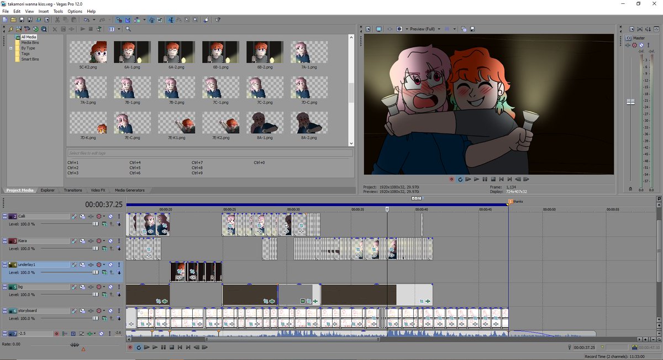Screen dimensions: 663x360
Task: Go to End using timeline transport
Action: pos(188,347)
